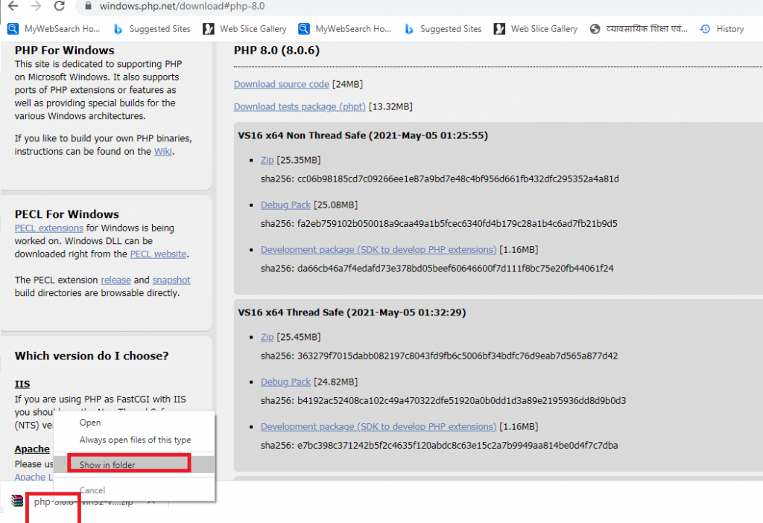This screenshot has width=763, height=523.
Task: Expand the chevron beside the downloaded zip
Action: click(x=151, y=501)
